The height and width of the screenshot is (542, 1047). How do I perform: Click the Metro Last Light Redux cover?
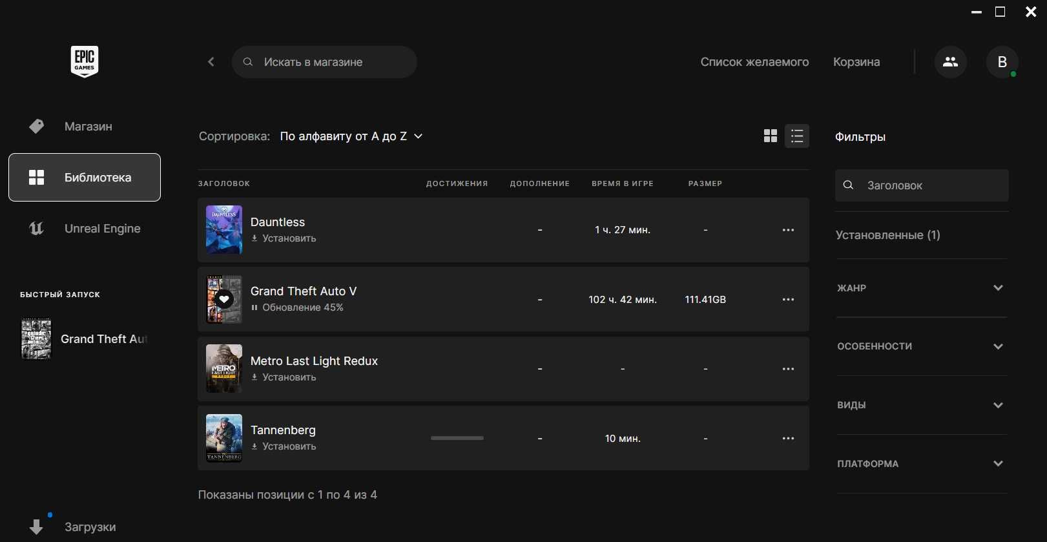[x=224, y=369]
